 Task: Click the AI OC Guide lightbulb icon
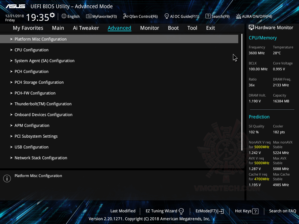click(x=166, y=16)
